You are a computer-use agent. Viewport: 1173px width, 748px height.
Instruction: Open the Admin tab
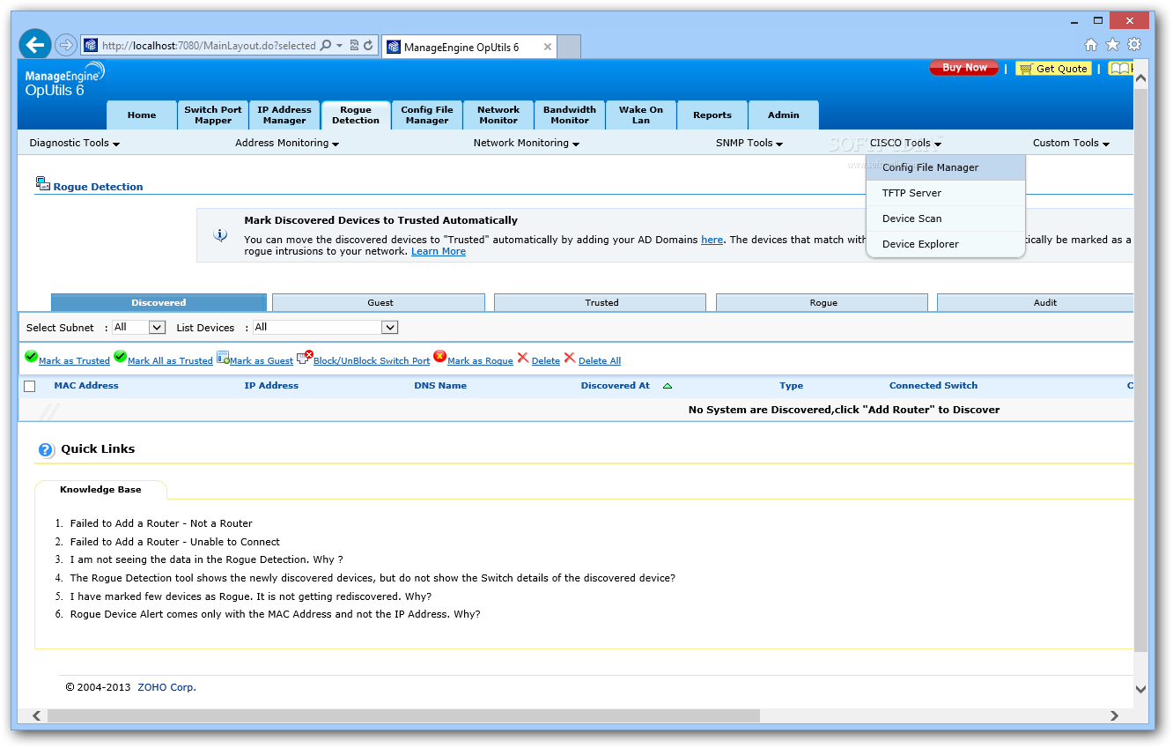784,115
